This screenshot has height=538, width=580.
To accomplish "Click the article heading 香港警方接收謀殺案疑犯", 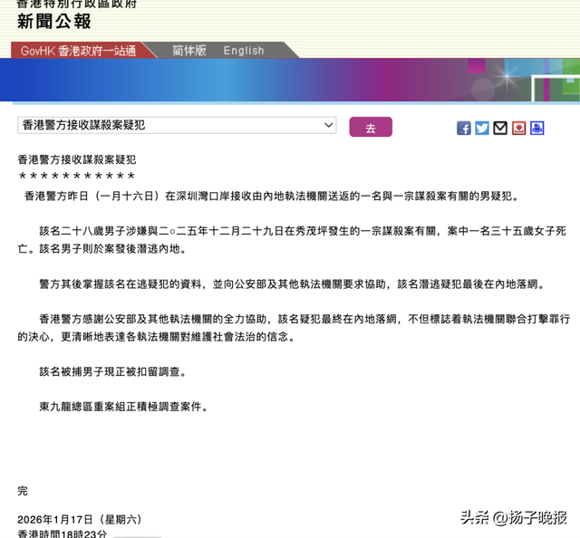I will [77, 159].
